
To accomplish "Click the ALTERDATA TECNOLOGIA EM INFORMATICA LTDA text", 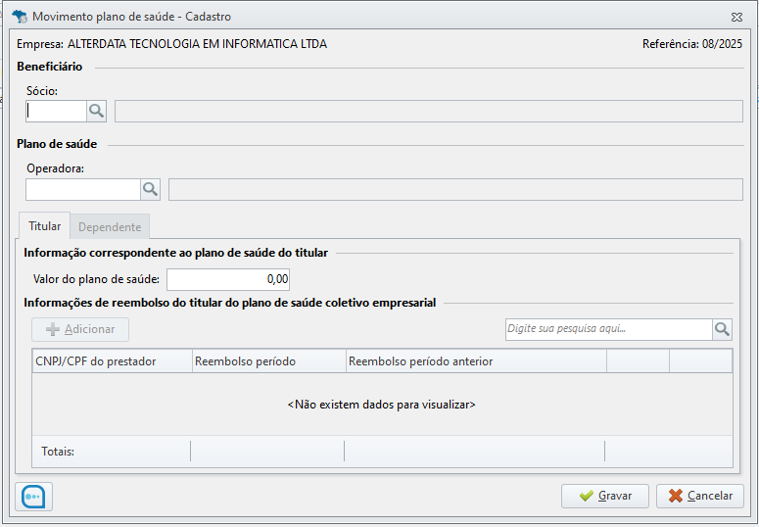I will [197, 44].
